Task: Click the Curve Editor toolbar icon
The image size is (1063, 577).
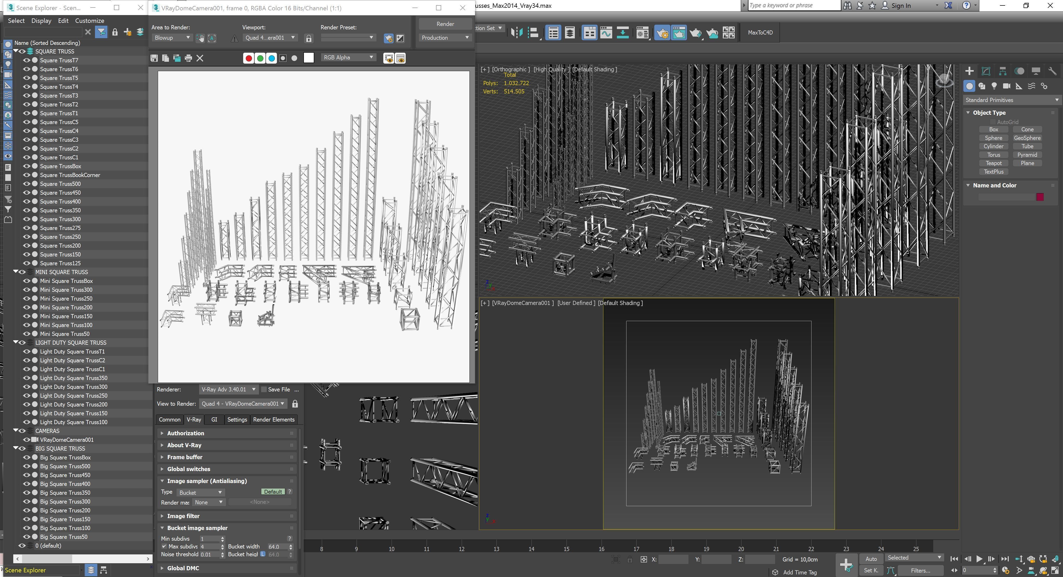Action: [x=606, y=33]
